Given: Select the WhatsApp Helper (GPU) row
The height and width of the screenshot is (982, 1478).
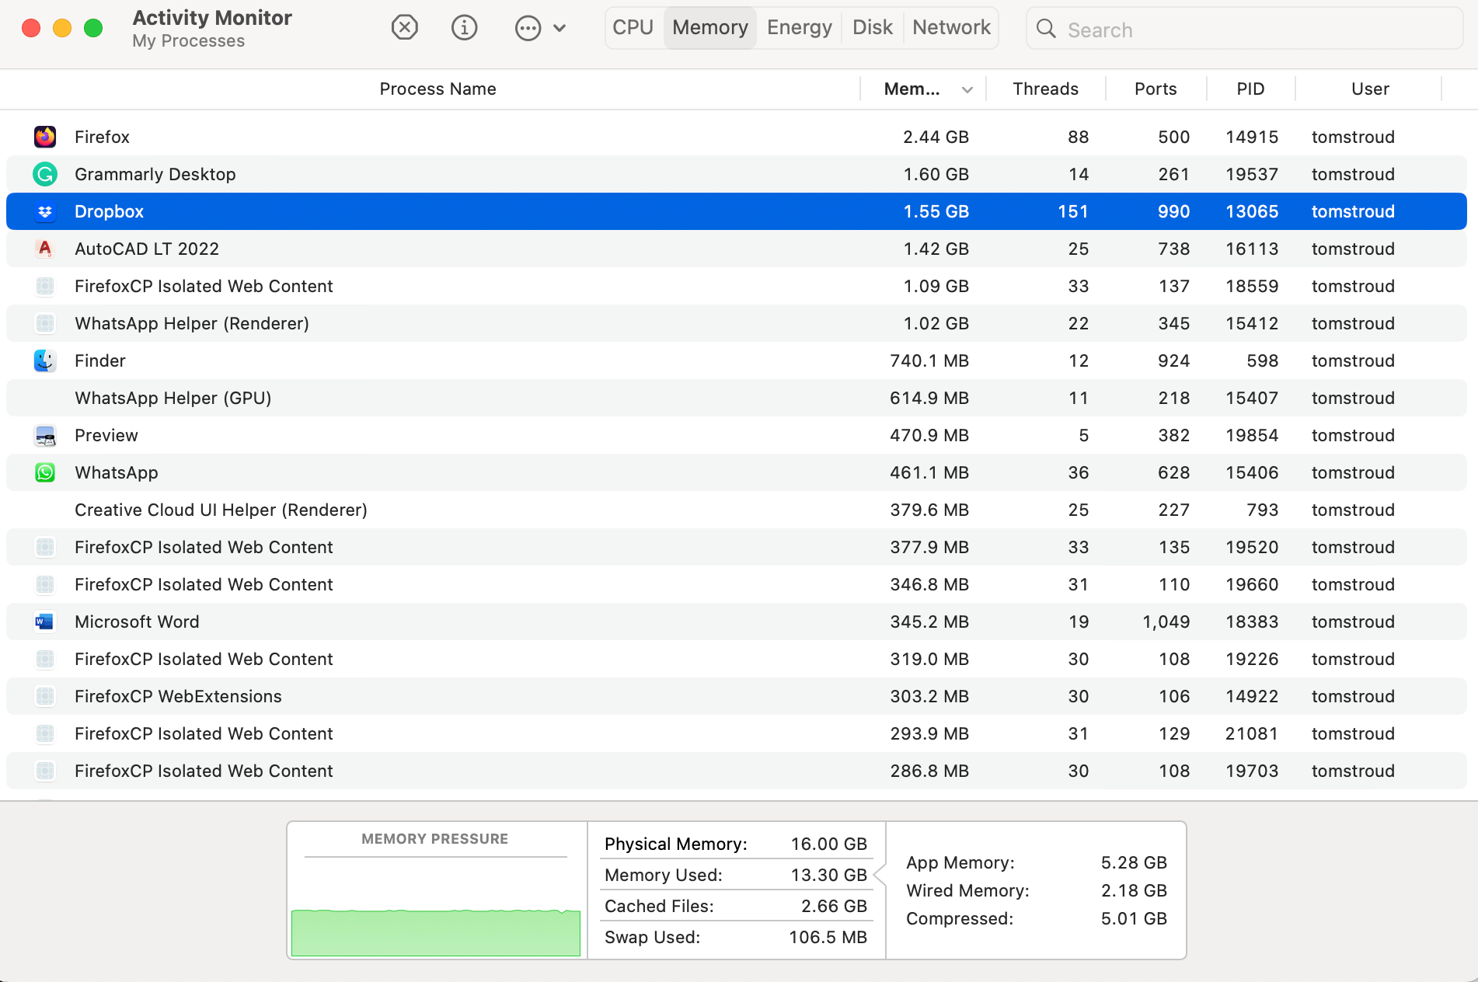Looking at the screenshot, I should (737, 398).
